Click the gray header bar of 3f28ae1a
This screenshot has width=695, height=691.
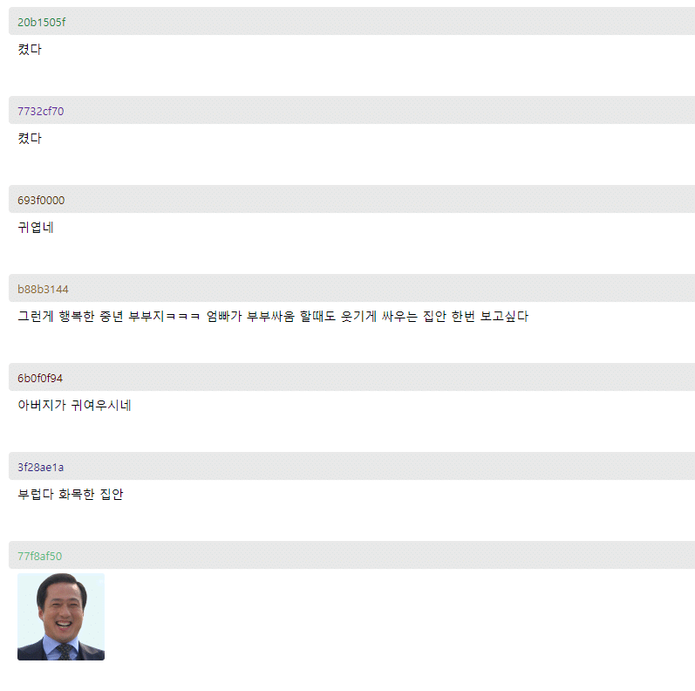352,466
